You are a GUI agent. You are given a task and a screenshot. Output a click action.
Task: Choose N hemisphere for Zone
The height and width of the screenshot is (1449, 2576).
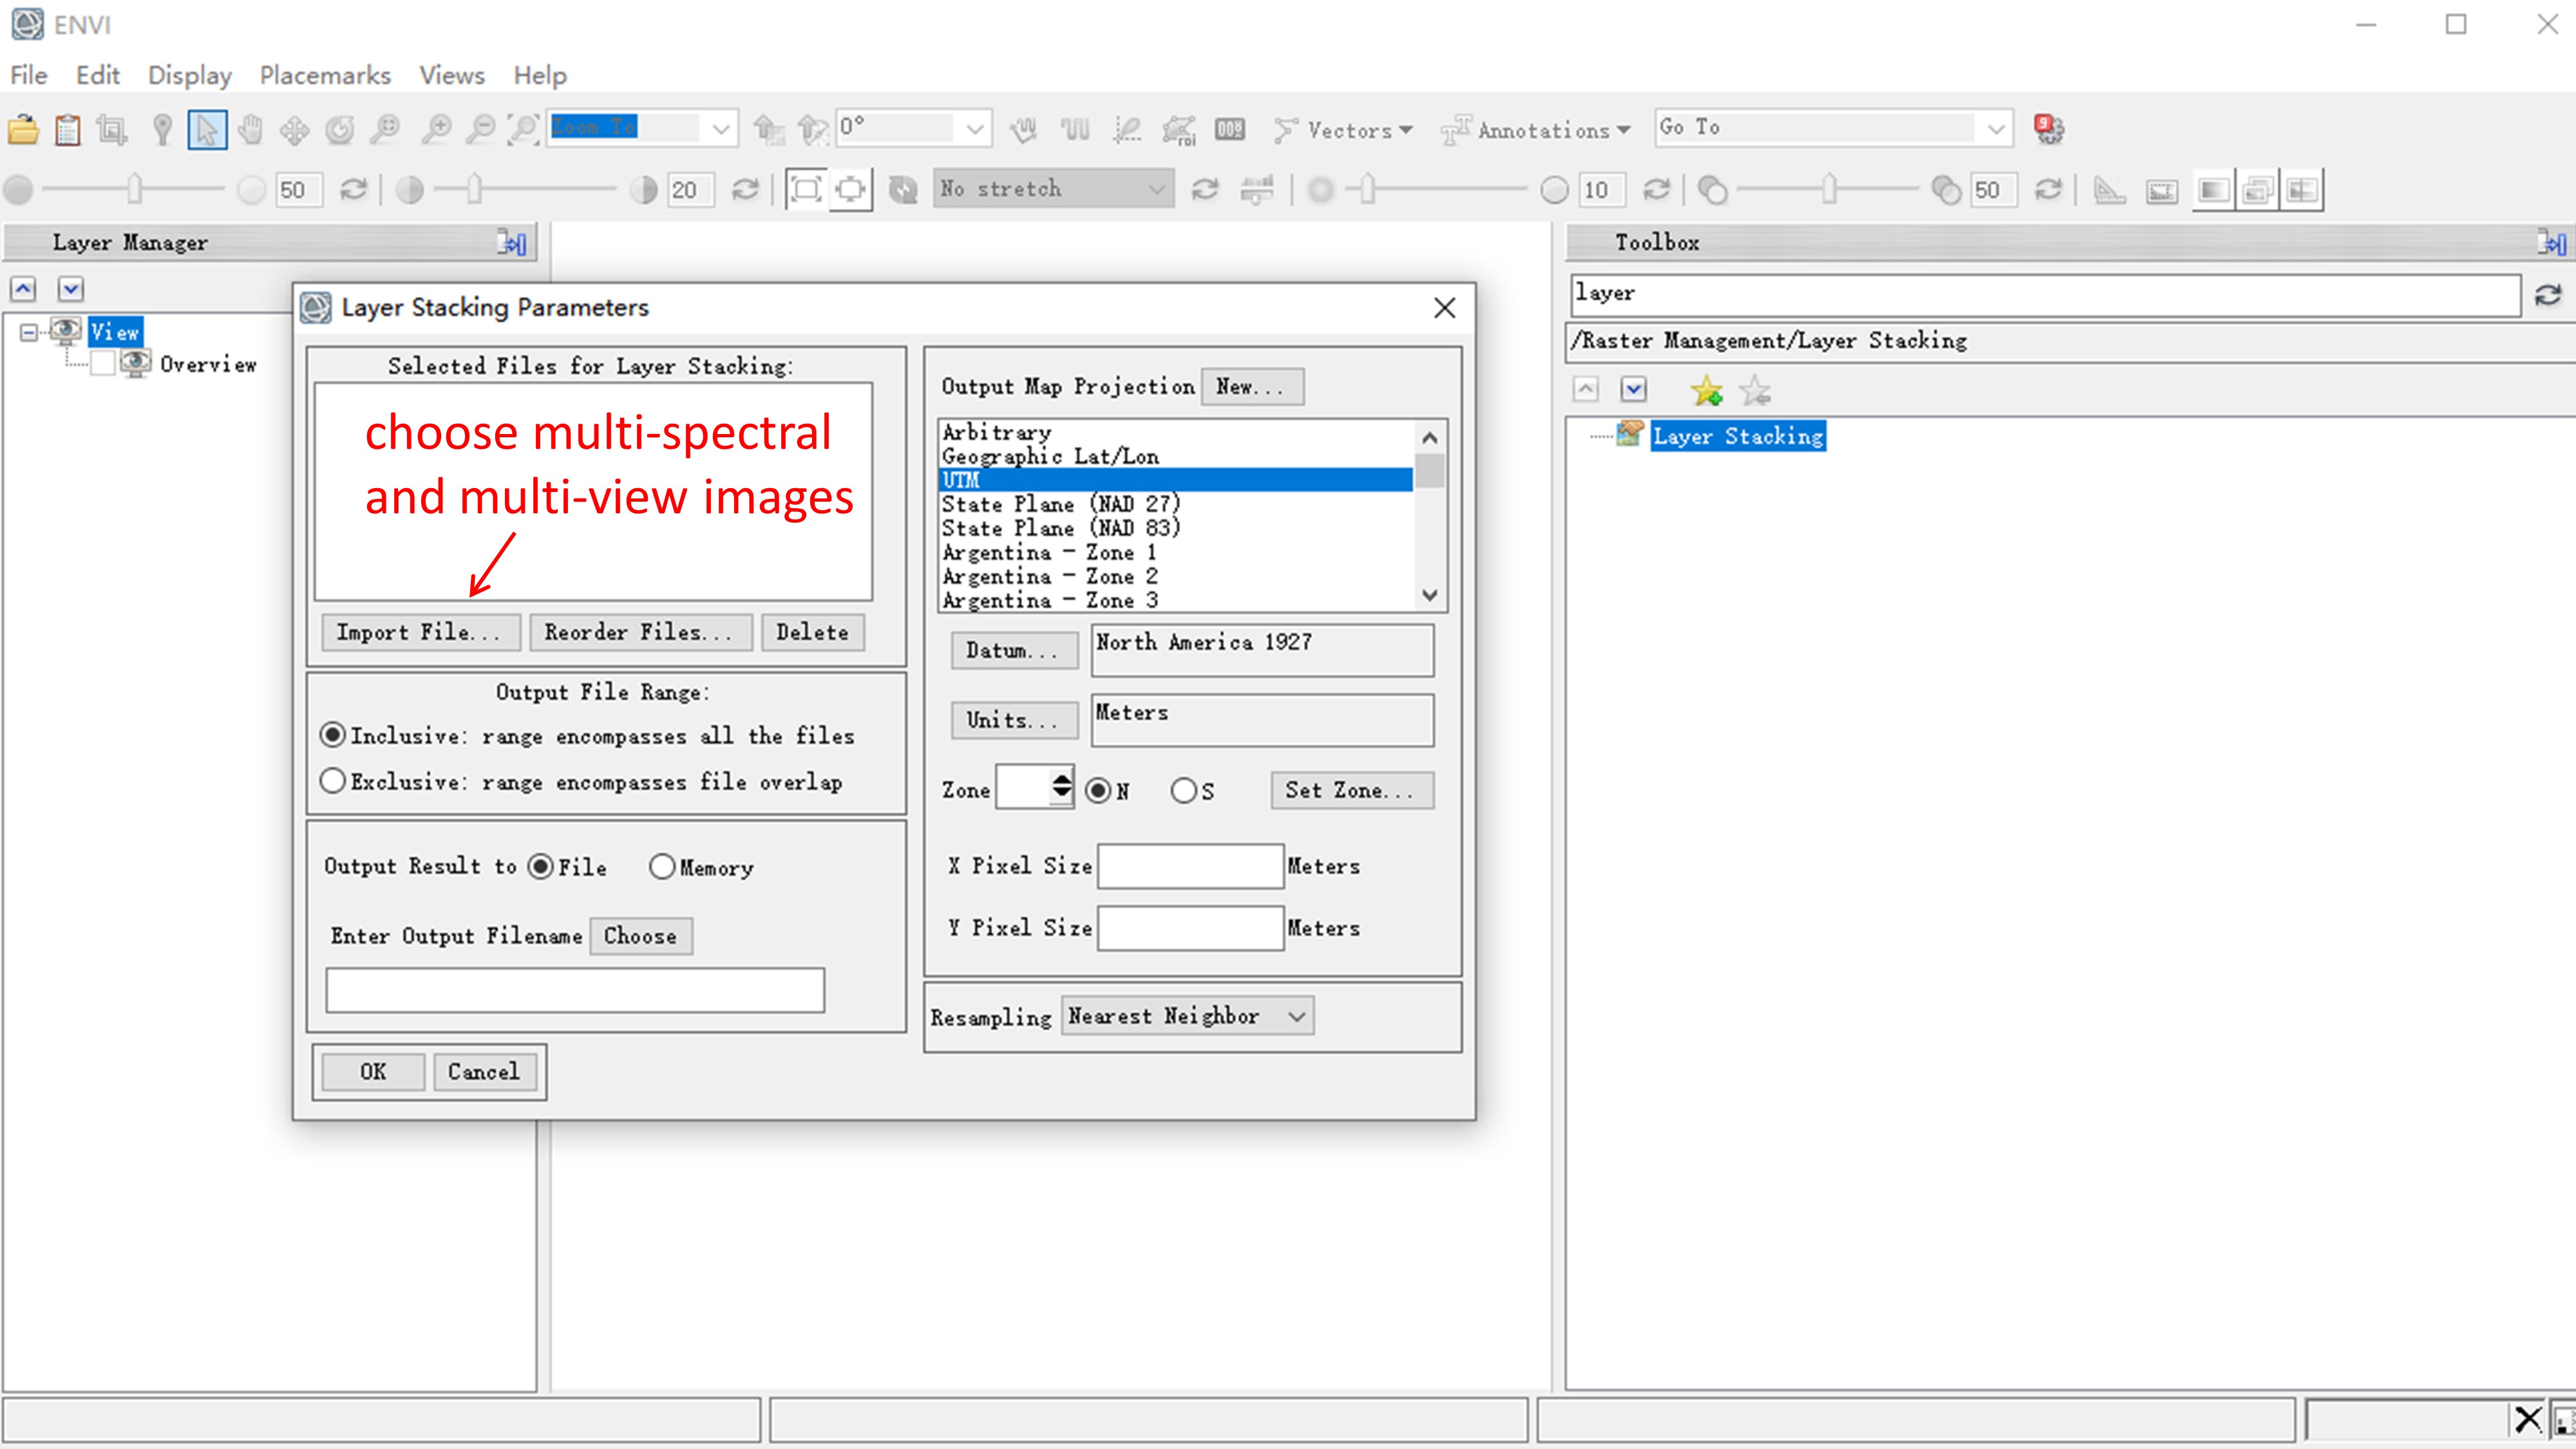click(x=1098, y=791)
